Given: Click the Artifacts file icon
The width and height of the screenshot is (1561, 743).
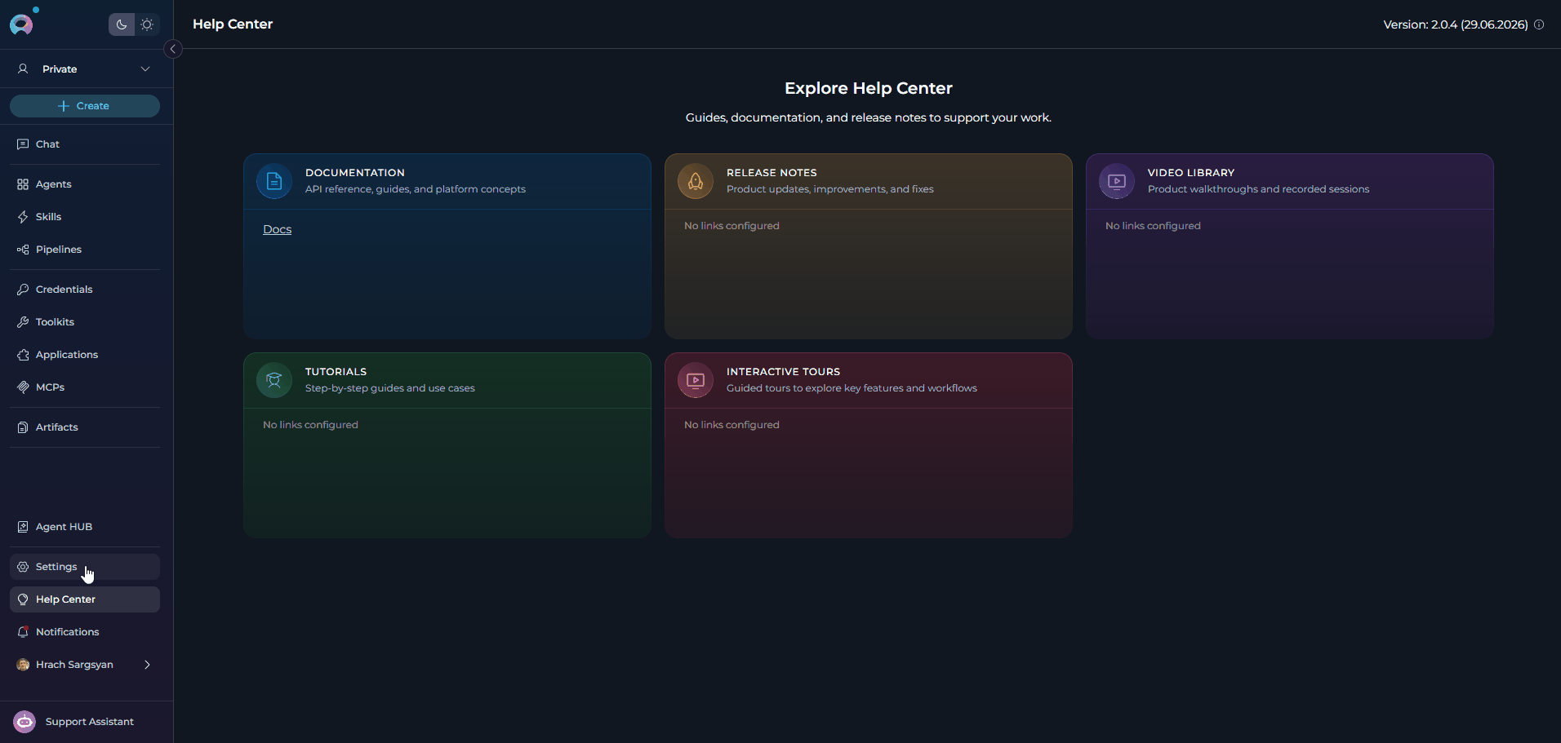Looking at the screenshot, I should click(23, 427).
